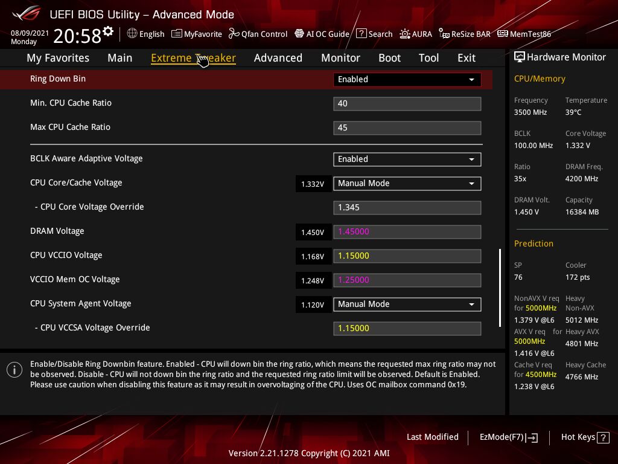Click the info circle icon in help panel
Screen dimensions: 618x464
coord(14,370)
